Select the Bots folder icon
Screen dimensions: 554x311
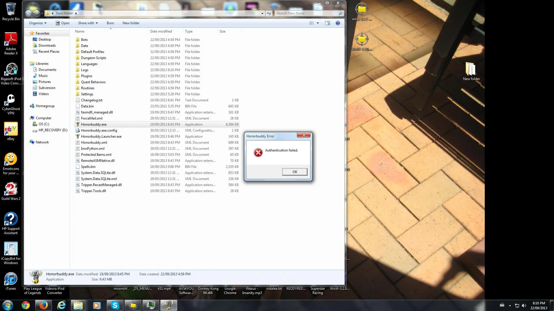coord(77,39)
